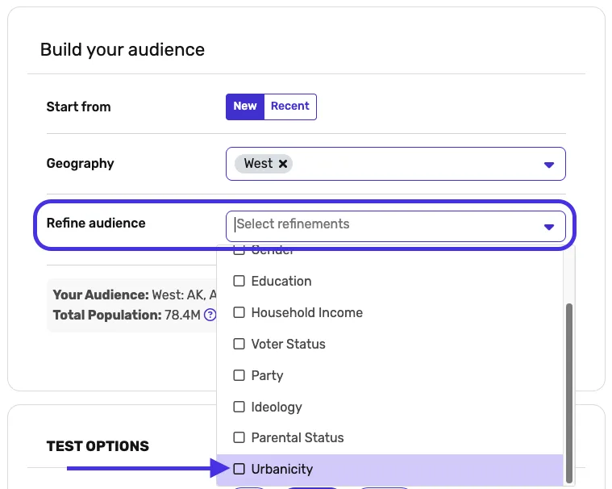Collapse the Refine audience dropdown arrow
612x489 pixels.
tap(549, 227)
